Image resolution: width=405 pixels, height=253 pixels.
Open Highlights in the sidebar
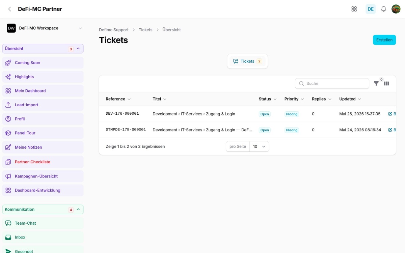pos(43,77)
